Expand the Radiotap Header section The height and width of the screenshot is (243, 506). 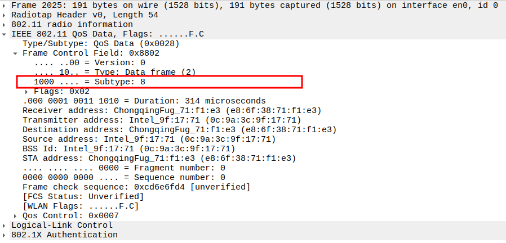point(5,15)
